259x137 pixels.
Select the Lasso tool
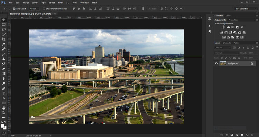[x=4, y=30]
